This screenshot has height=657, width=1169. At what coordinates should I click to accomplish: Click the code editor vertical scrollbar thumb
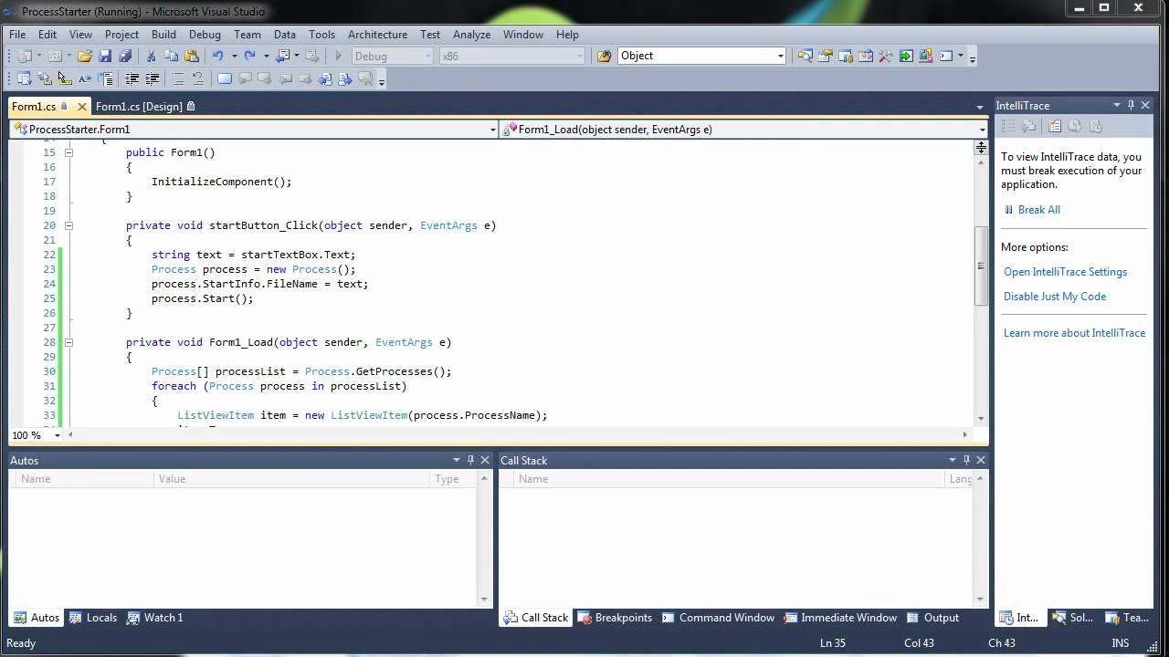(981, 266)
